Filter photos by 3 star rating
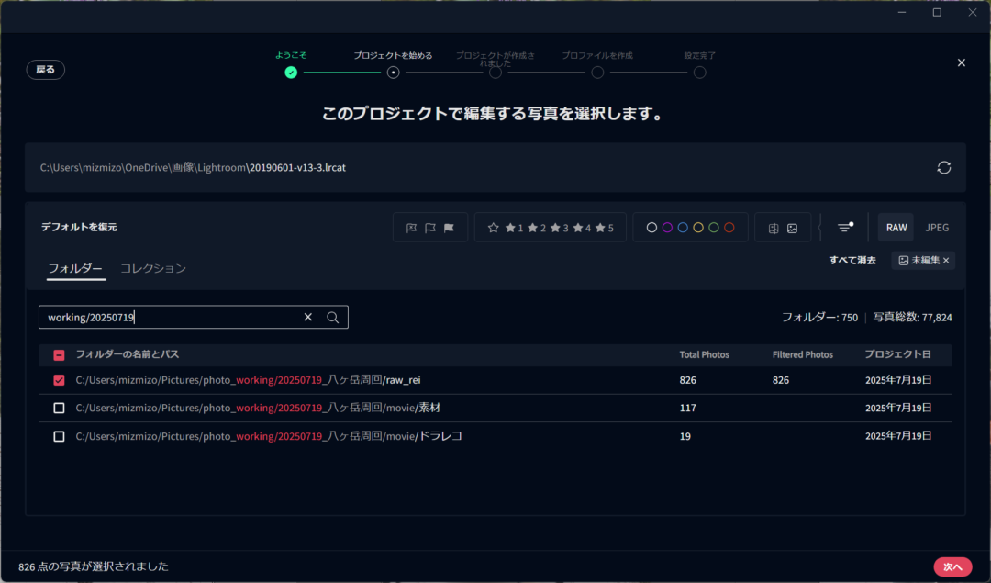991x583 pixels. (x=559, y=228)
